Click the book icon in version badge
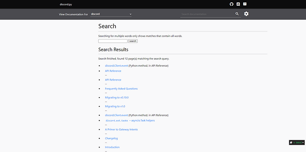This screenshot has width=306, height=152. click(291, 143)
